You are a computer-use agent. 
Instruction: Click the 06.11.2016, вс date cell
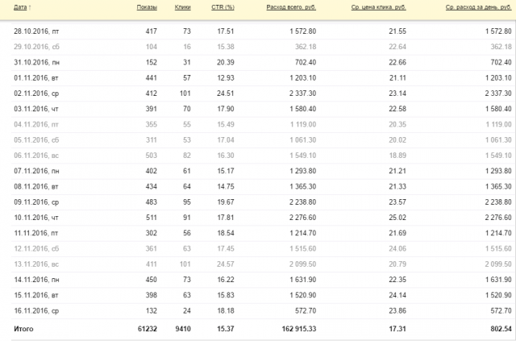[36, 156]
